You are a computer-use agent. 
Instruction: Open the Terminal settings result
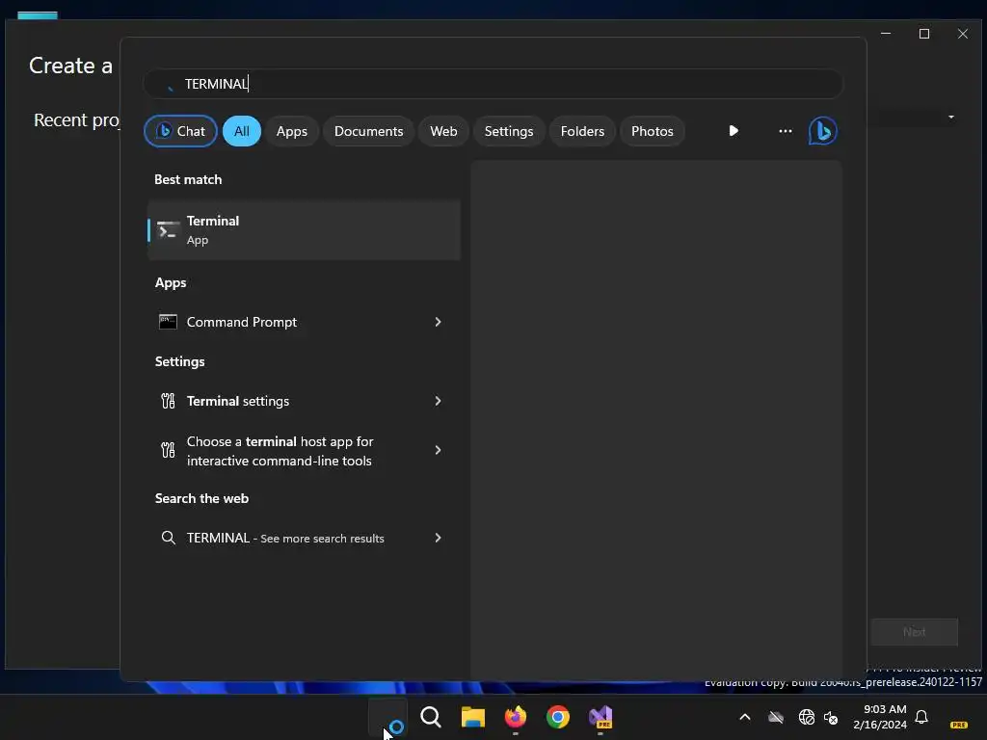point(304,401)
